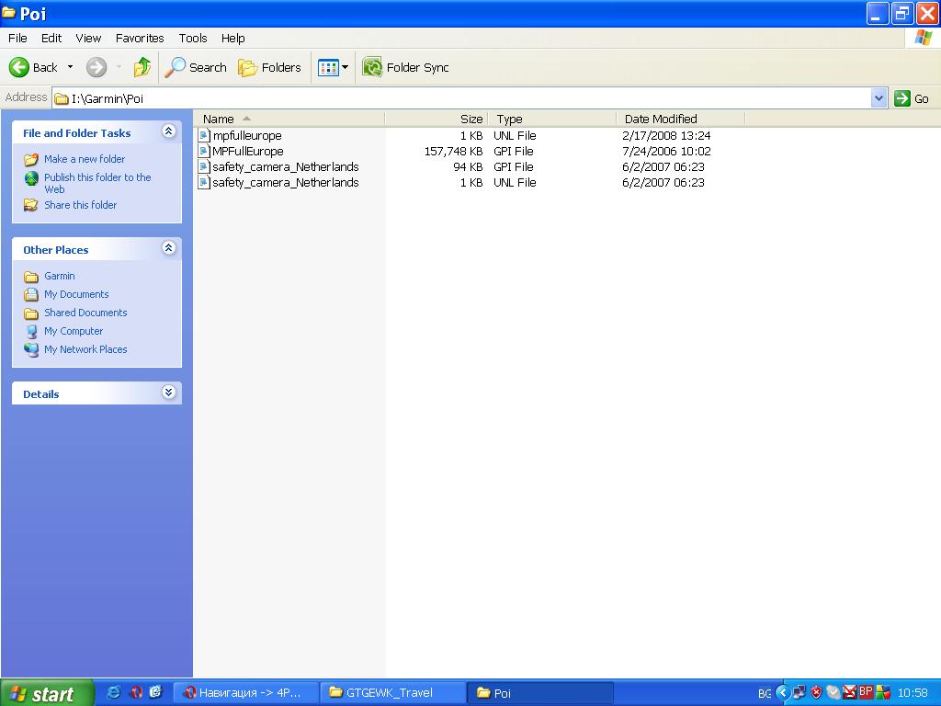Launch Opera from quick launch
Viewport: 941px width, 706px height.
click(136, 692)
